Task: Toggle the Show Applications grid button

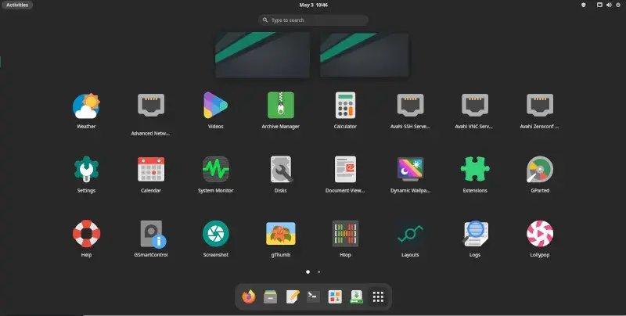Action: click(x=377, y=296)
